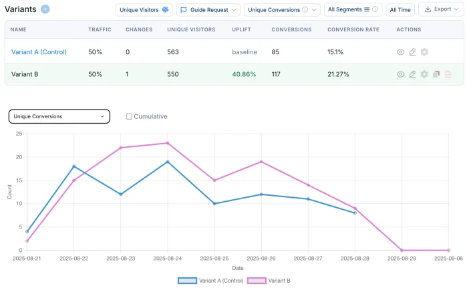The image size is (467, 290).
Task: Open the Unique Conversions goal dropdown
Action: (282, 10)
